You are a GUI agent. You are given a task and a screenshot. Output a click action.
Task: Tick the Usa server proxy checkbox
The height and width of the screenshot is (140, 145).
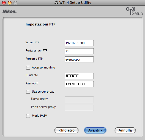point(28,92)
